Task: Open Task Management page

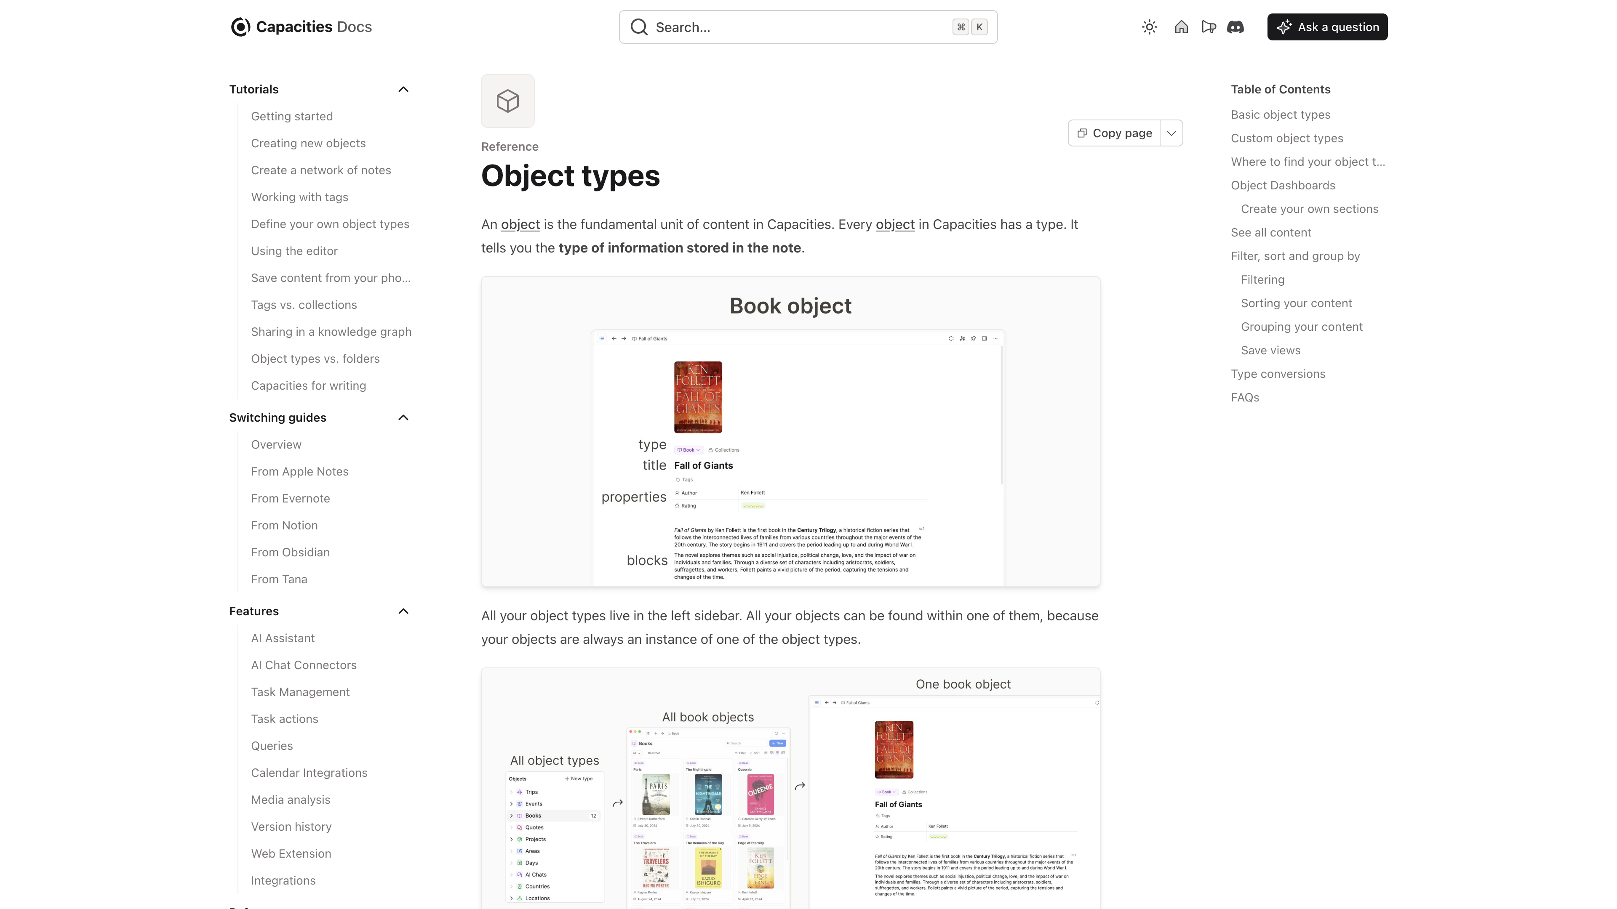Action: (x=300, y=692)
